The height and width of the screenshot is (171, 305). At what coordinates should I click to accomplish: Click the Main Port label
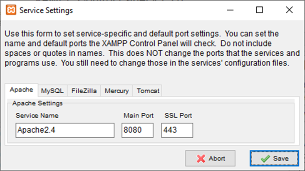(139, 116)
